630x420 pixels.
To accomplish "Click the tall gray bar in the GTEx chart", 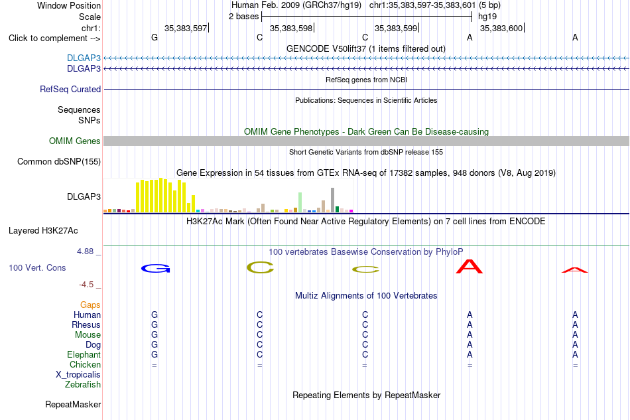I will tap(332, 200).
